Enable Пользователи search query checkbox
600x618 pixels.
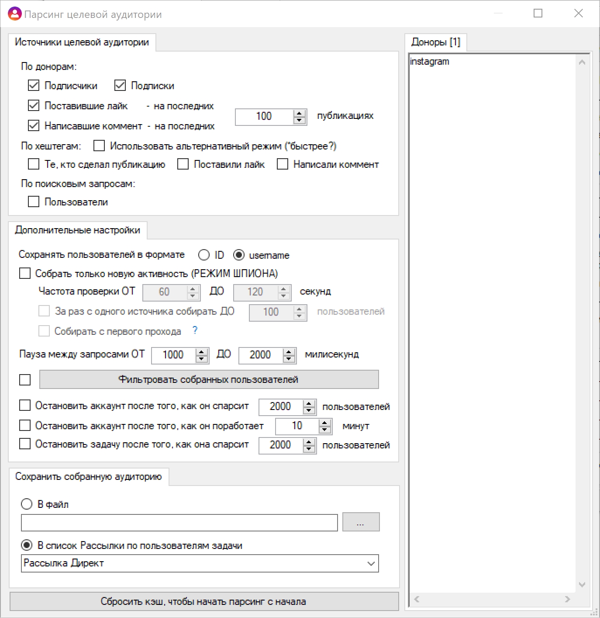(x=34, y=201)
